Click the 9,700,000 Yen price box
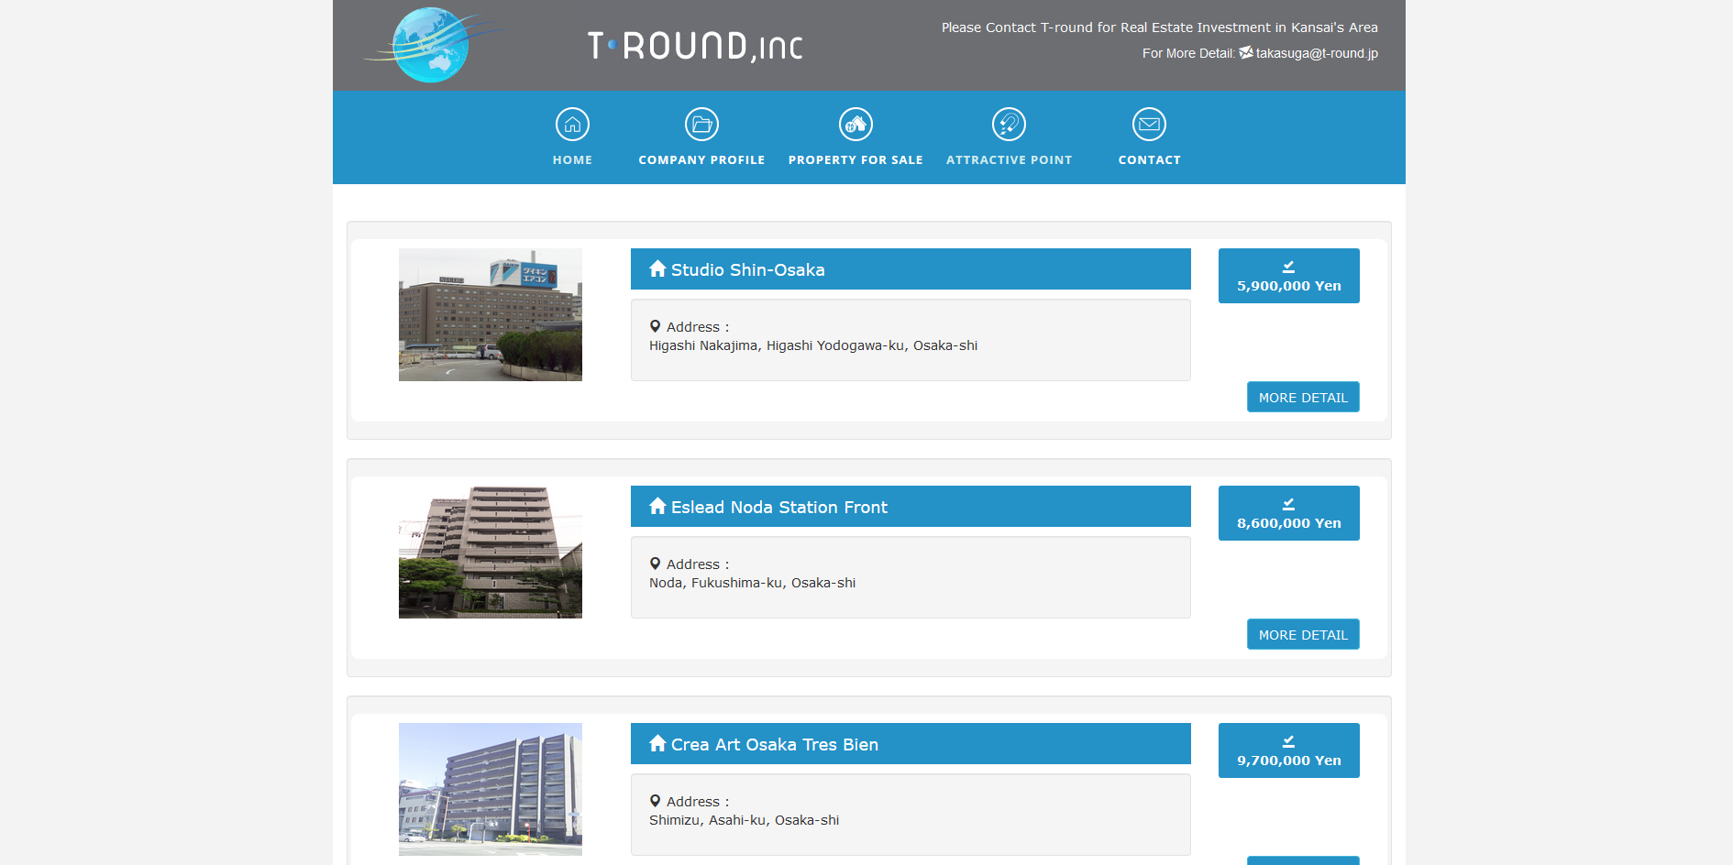This screenshot has height=865, width=1733. (x=1288, y=750)
